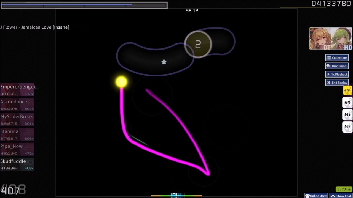The height and width of the screenshot is (198, 353).
Task: Click the 0.78ms frame time indicator
Action: click(344, 189)
